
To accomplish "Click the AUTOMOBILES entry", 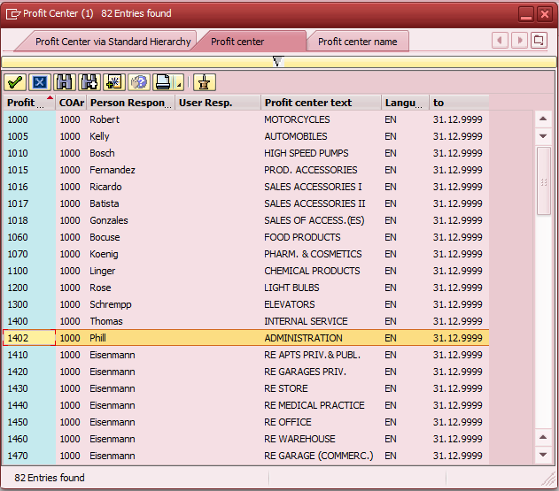I will tap(296, 136).
